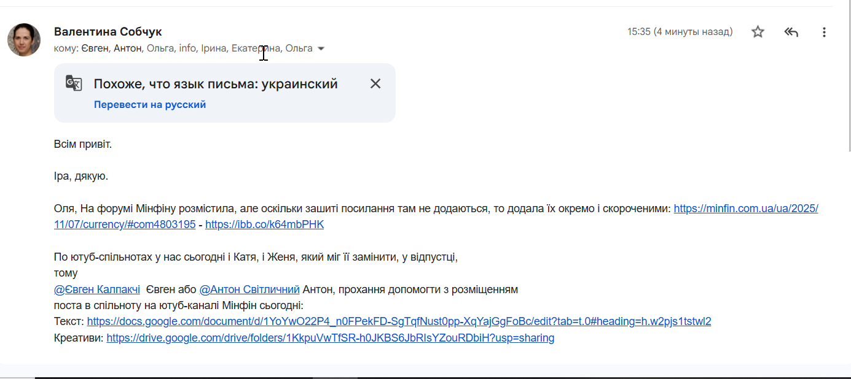This screenshot has width=851, height=379.
Task: Expand the recipients details dropdown arrow
Action: pyautogui.click(x=321, y=48)
